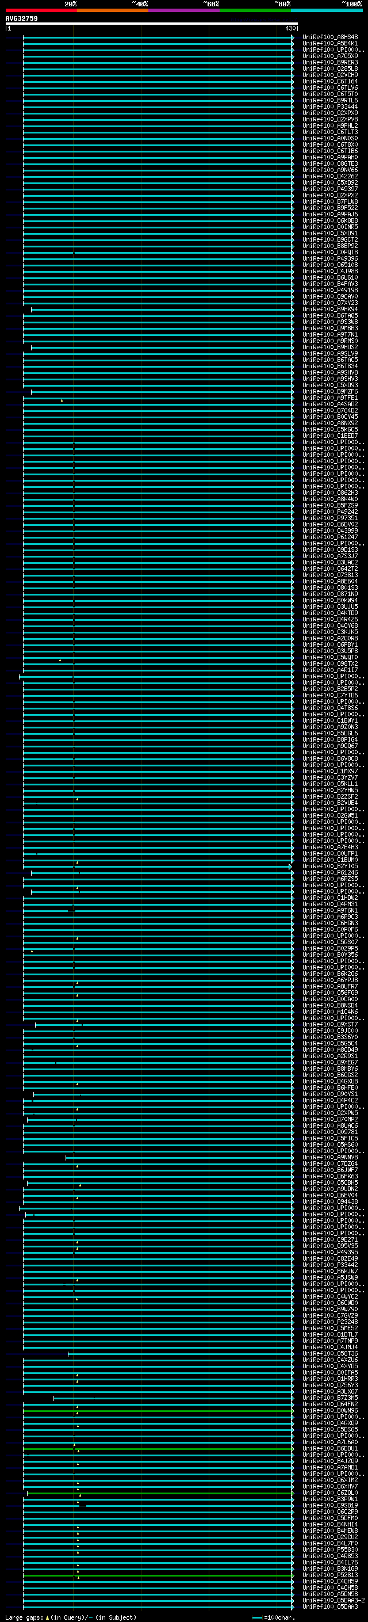The image size is (368, 1622).
Task: Select the UniRef100_A5B4K1 hit label
Action: [x=330, y=44]
